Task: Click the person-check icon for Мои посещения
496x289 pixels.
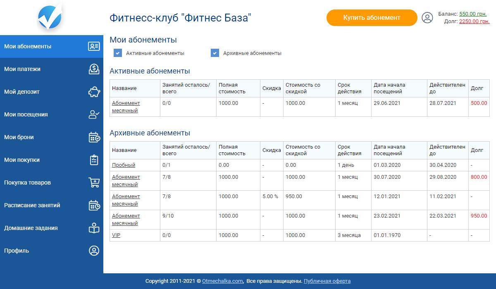Action: click(x=94, y=114)
